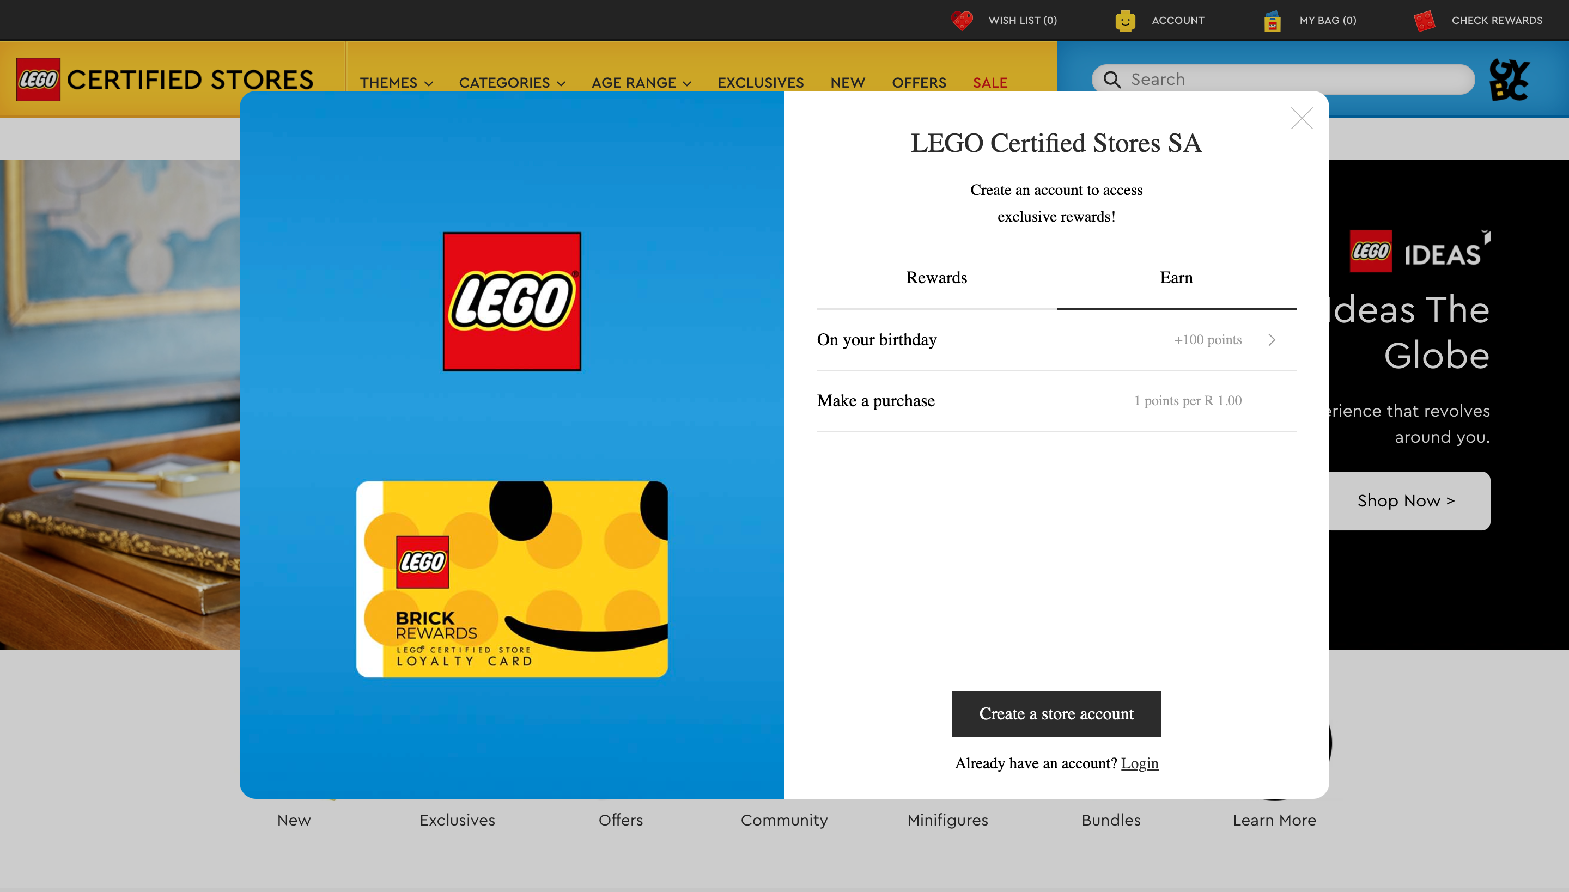The image size is (1569, 892).
Task: Click the My Bag shopping bag icon
Action: [x=1273, y=21]
